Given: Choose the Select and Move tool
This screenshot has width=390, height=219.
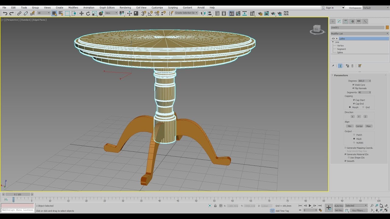Looking at the screenshot, I should tap(81, 13).
